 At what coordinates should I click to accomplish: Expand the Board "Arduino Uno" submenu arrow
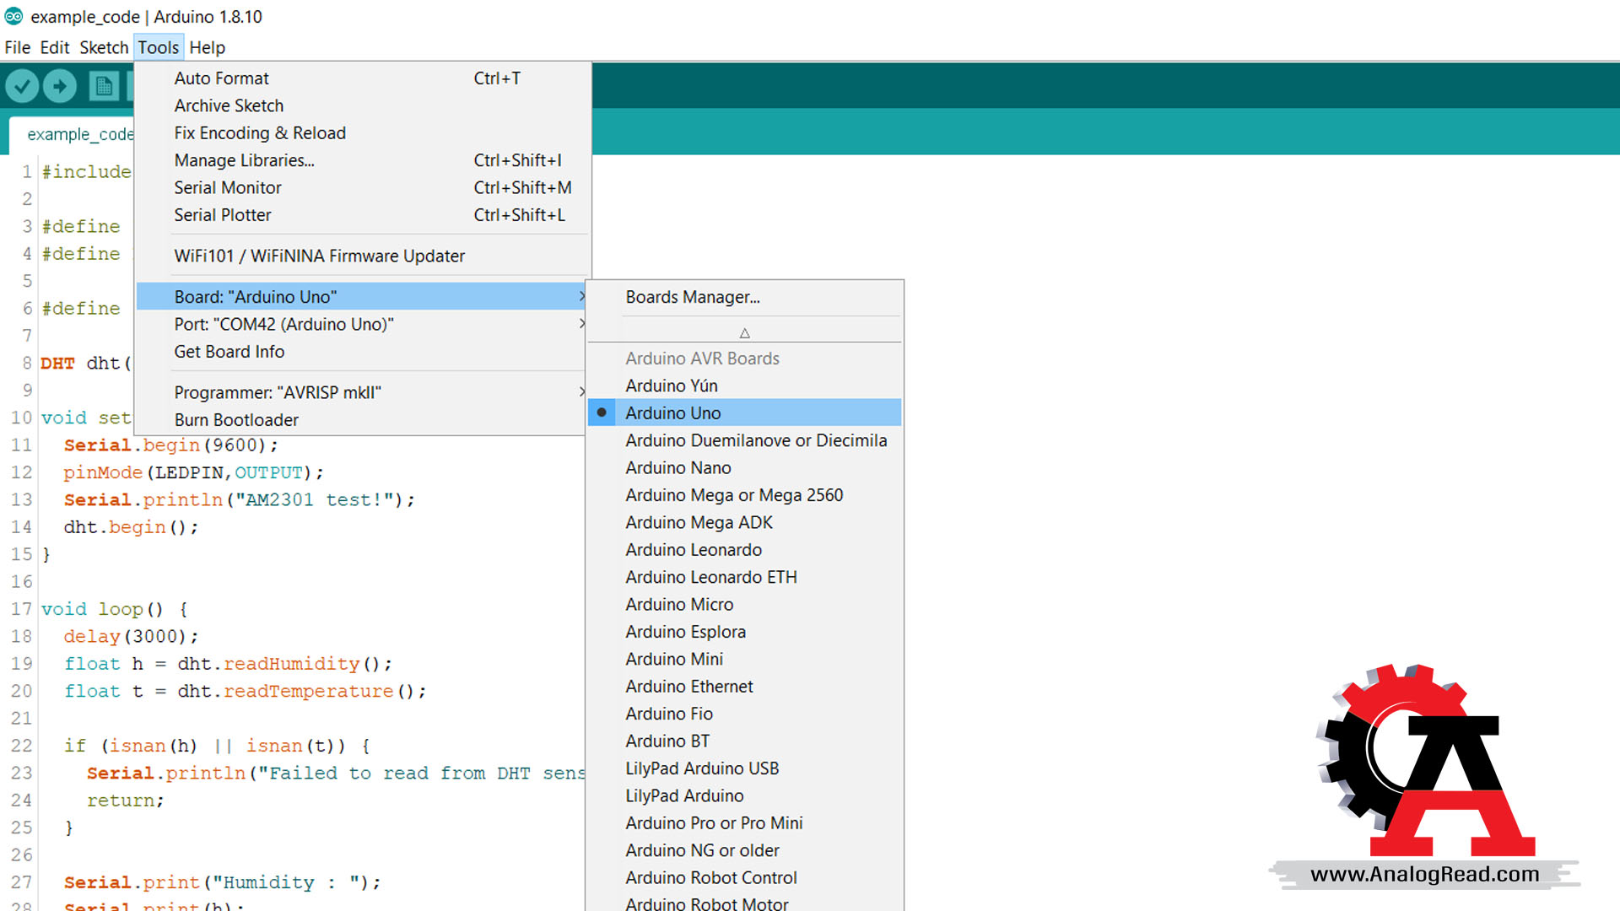coord(582,296)
